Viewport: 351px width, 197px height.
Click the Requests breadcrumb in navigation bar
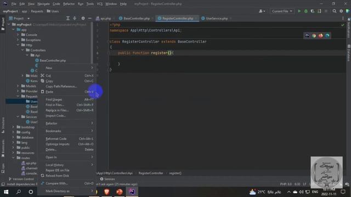point(37,11)
